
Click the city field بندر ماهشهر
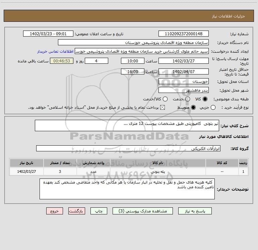point(184,90)
